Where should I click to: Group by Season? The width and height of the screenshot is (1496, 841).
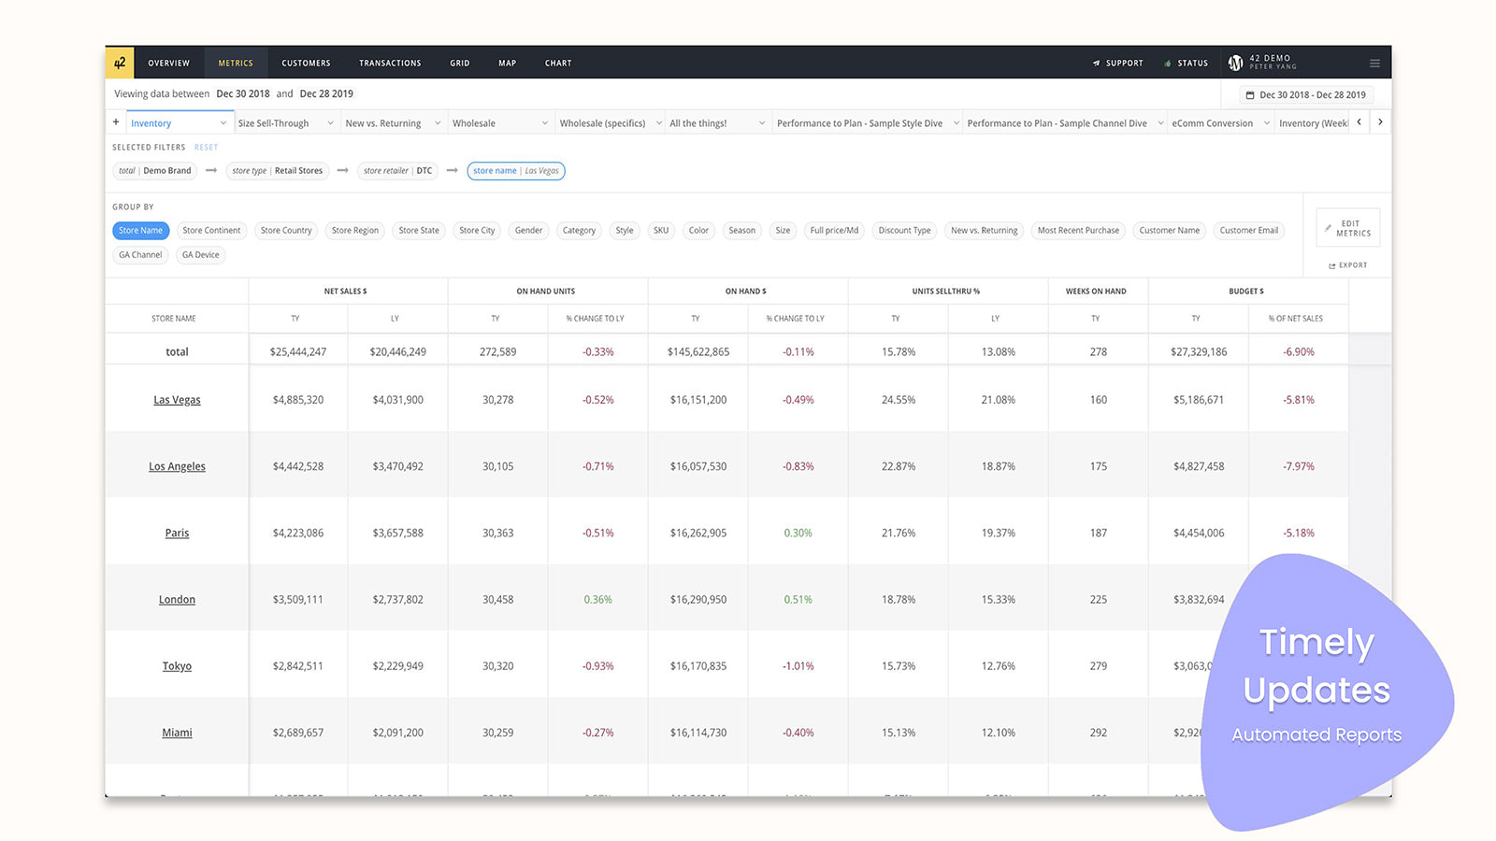coord(741,231)
